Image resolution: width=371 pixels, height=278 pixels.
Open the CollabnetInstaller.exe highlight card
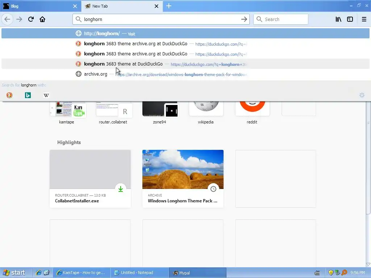[90, 179]
